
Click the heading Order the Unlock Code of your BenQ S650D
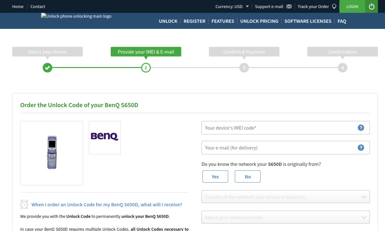click(79, 105)
